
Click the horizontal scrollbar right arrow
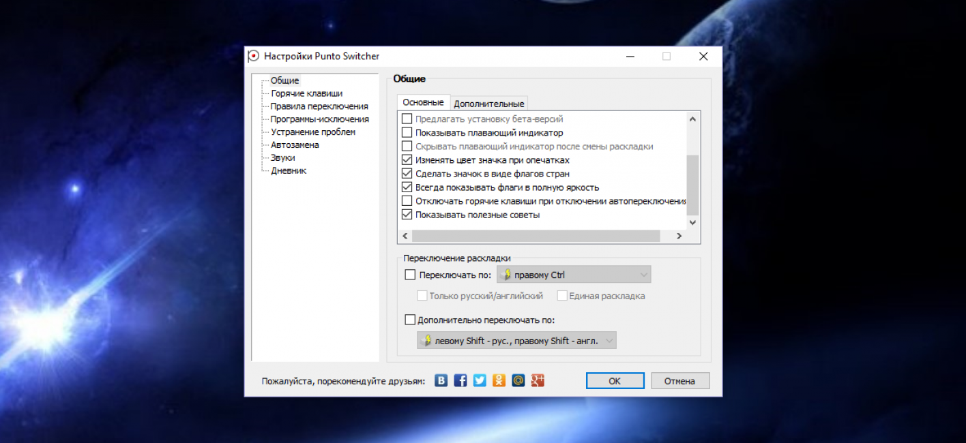(679, 236)
